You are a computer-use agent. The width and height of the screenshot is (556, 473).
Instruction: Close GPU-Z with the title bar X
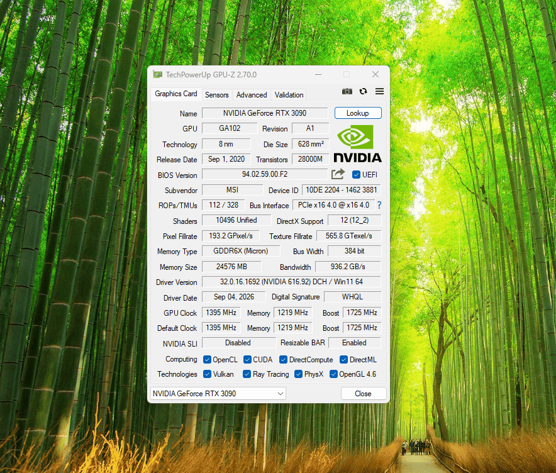[375, 74]
